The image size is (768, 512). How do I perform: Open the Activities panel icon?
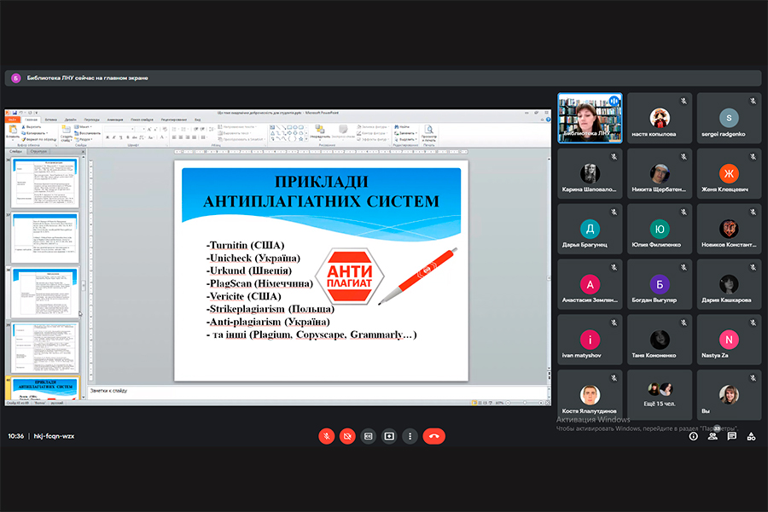(751, 436)
